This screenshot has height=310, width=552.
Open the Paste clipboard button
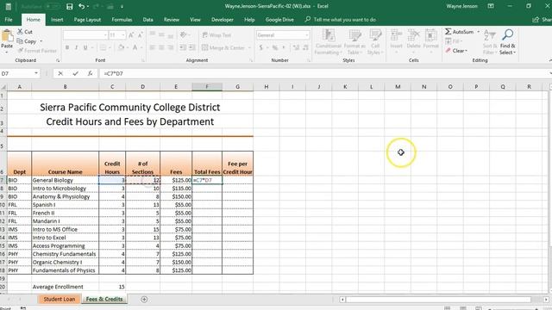click(7, 41)
